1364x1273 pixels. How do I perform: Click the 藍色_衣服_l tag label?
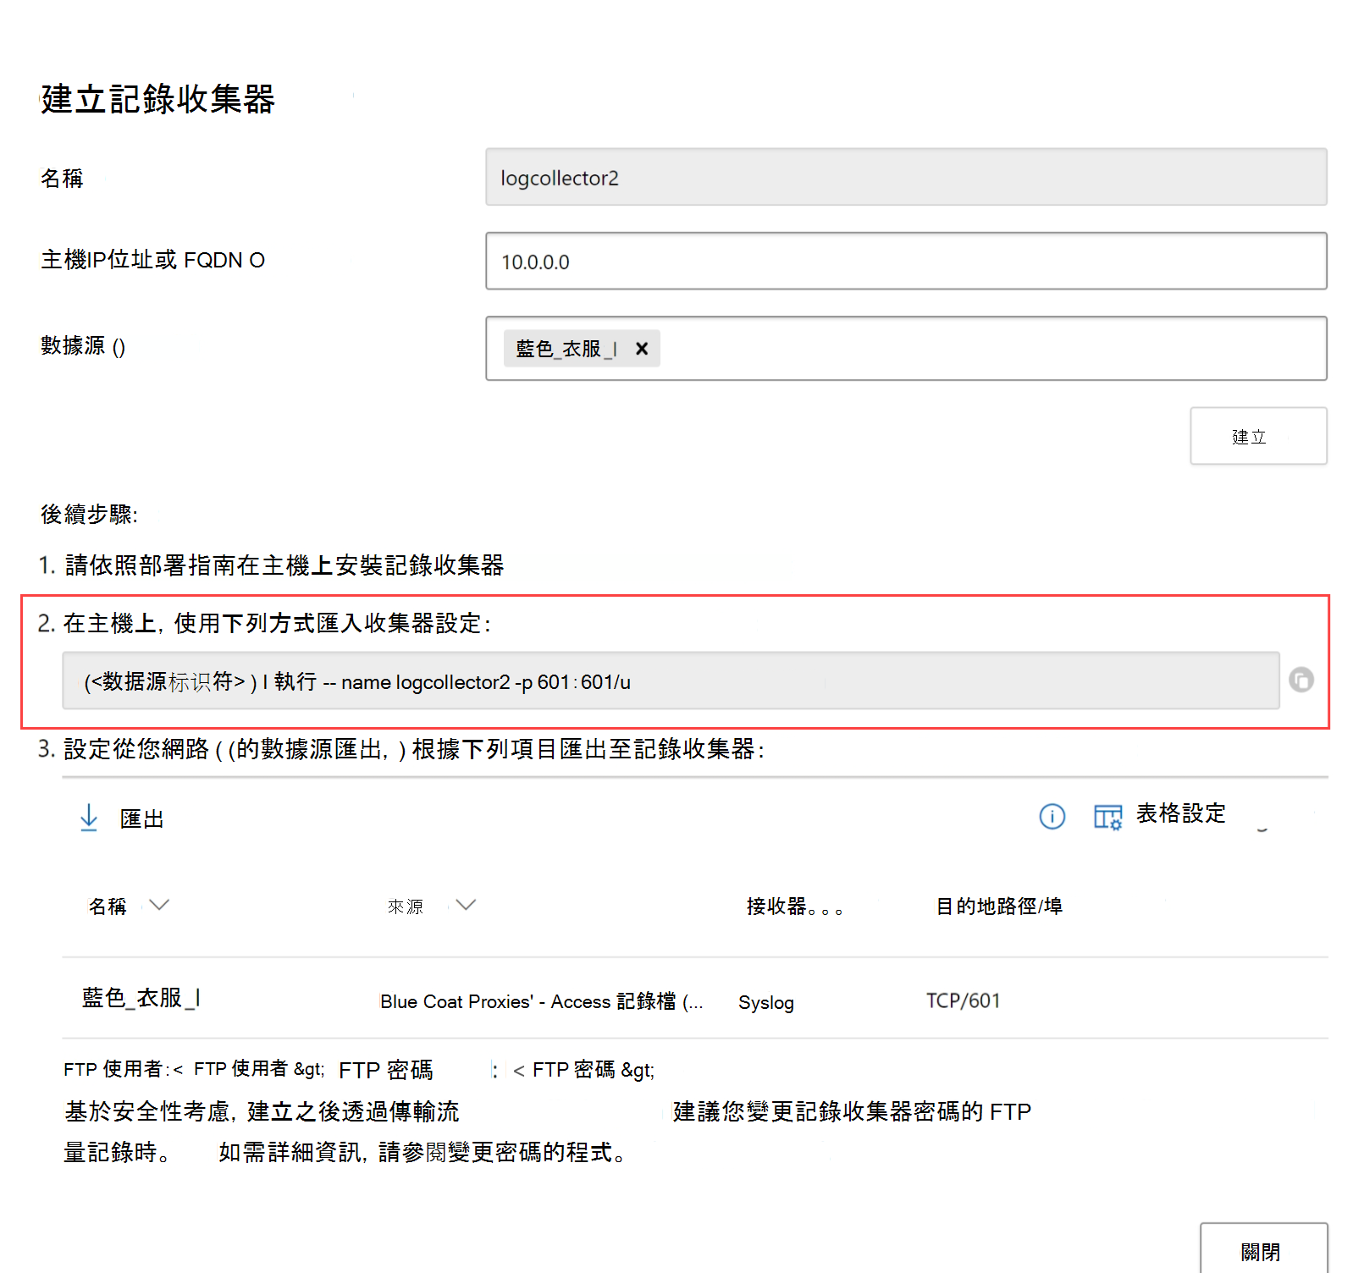click(566, 349)
